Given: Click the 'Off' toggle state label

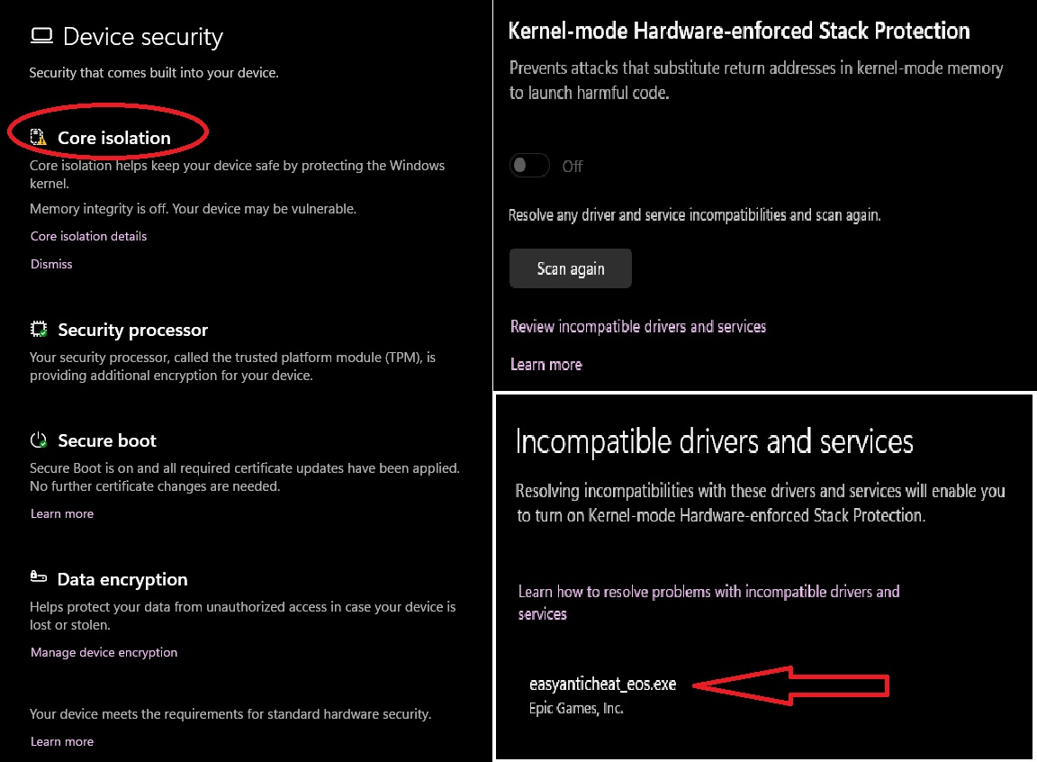Looking at the screenshot, I should pos(573,166).
